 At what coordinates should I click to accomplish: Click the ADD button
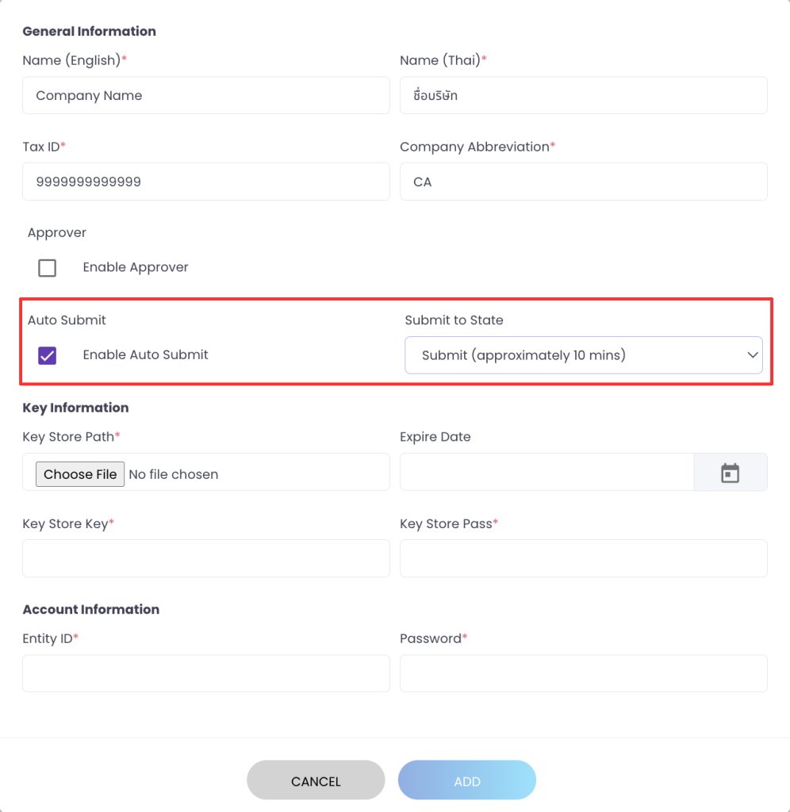pos(467,781)
